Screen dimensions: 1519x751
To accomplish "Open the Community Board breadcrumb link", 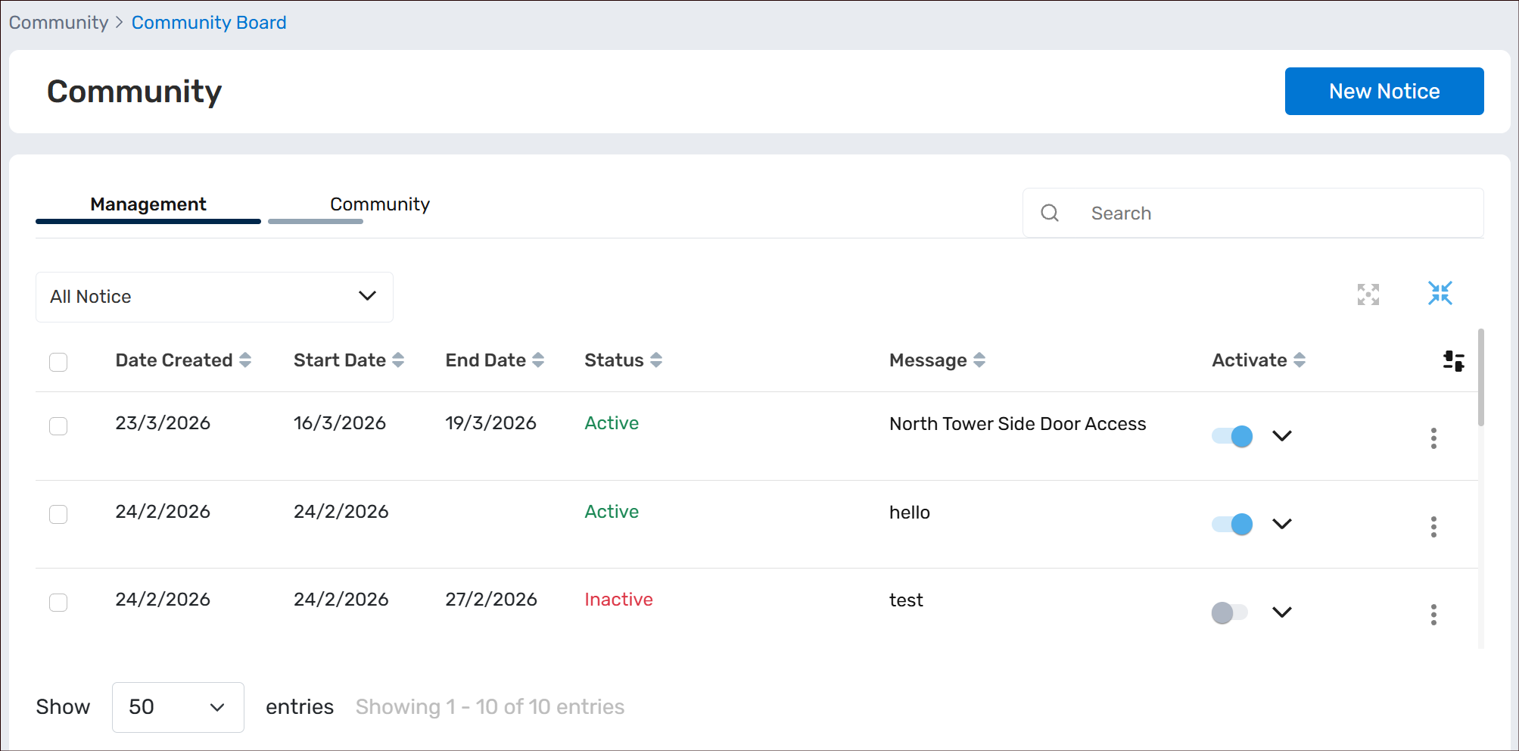I will [x=209, y=23].
